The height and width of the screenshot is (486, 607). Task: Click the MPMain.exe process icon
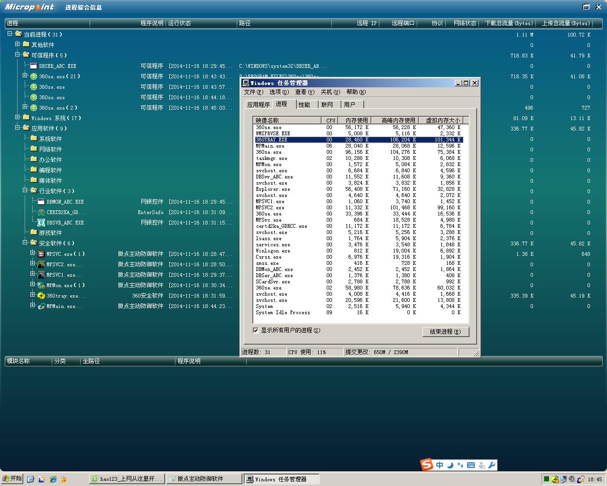pyautogui.click(x=41, y=306)
